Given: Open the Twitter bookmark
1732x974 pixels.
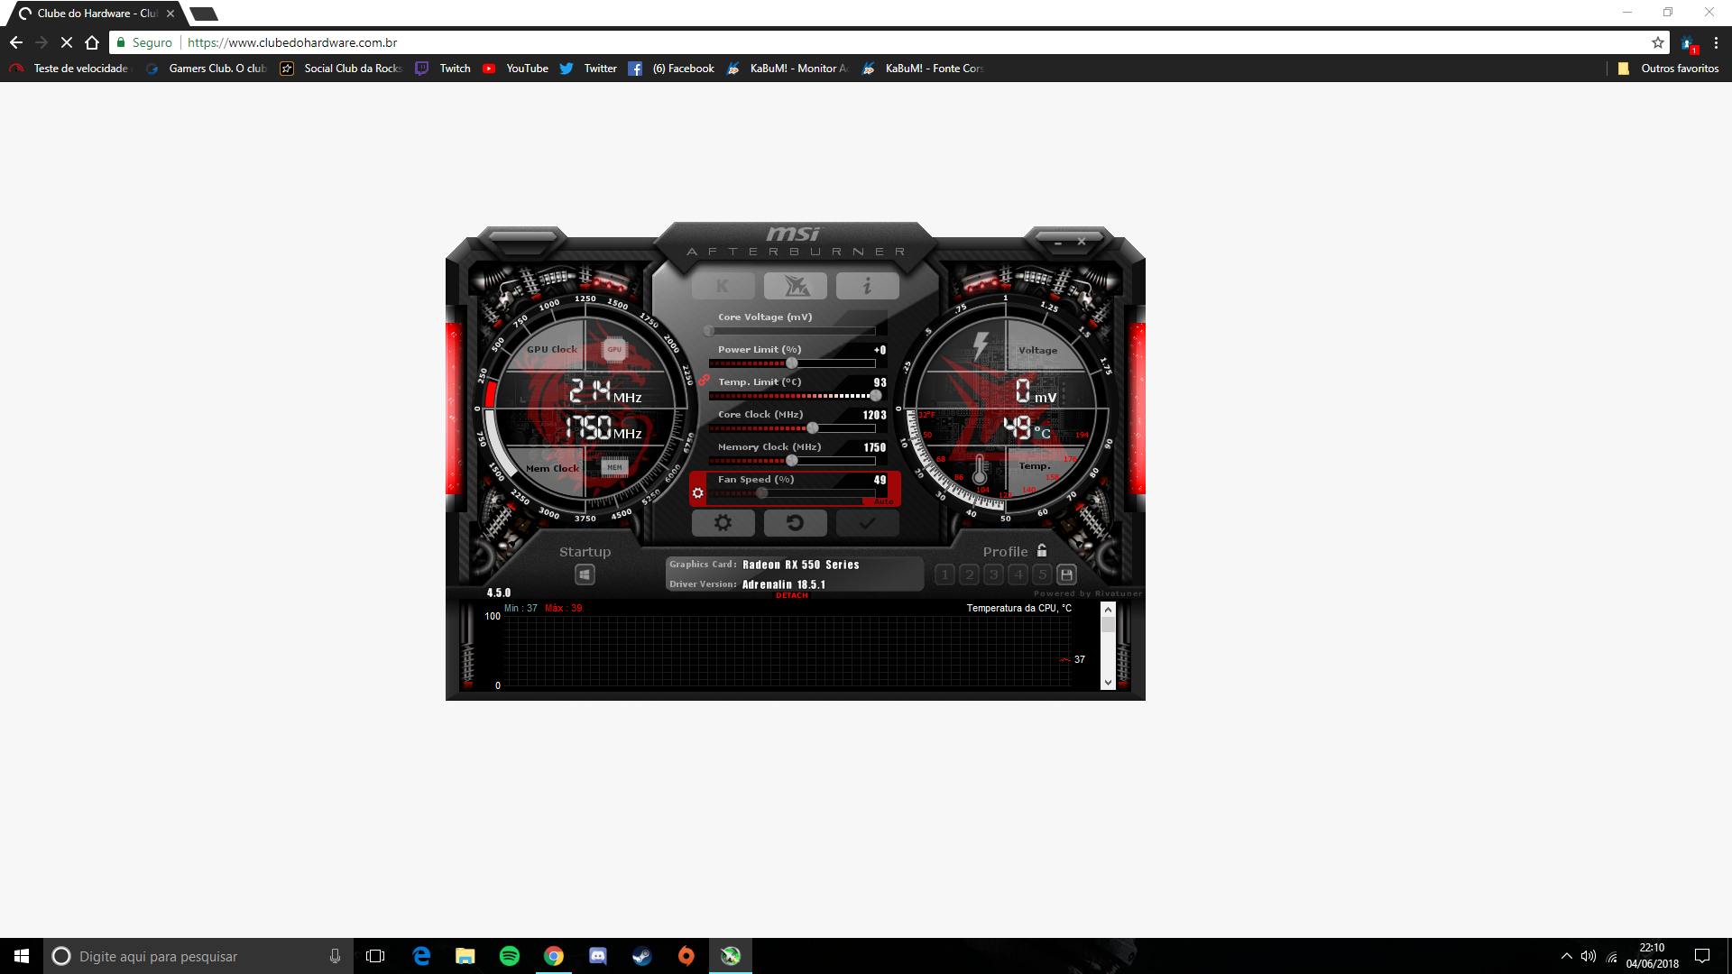Looking at the screenshot, I should tap(588, 69).
